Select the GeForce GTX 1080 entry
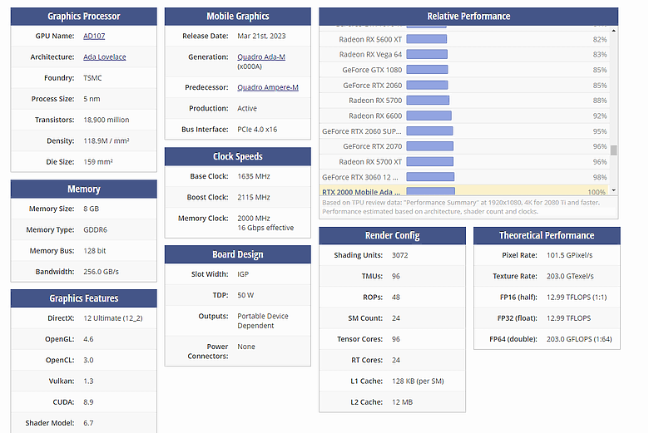Image resolution: width=649 pixels, height=433 pixels. point(464,70)
